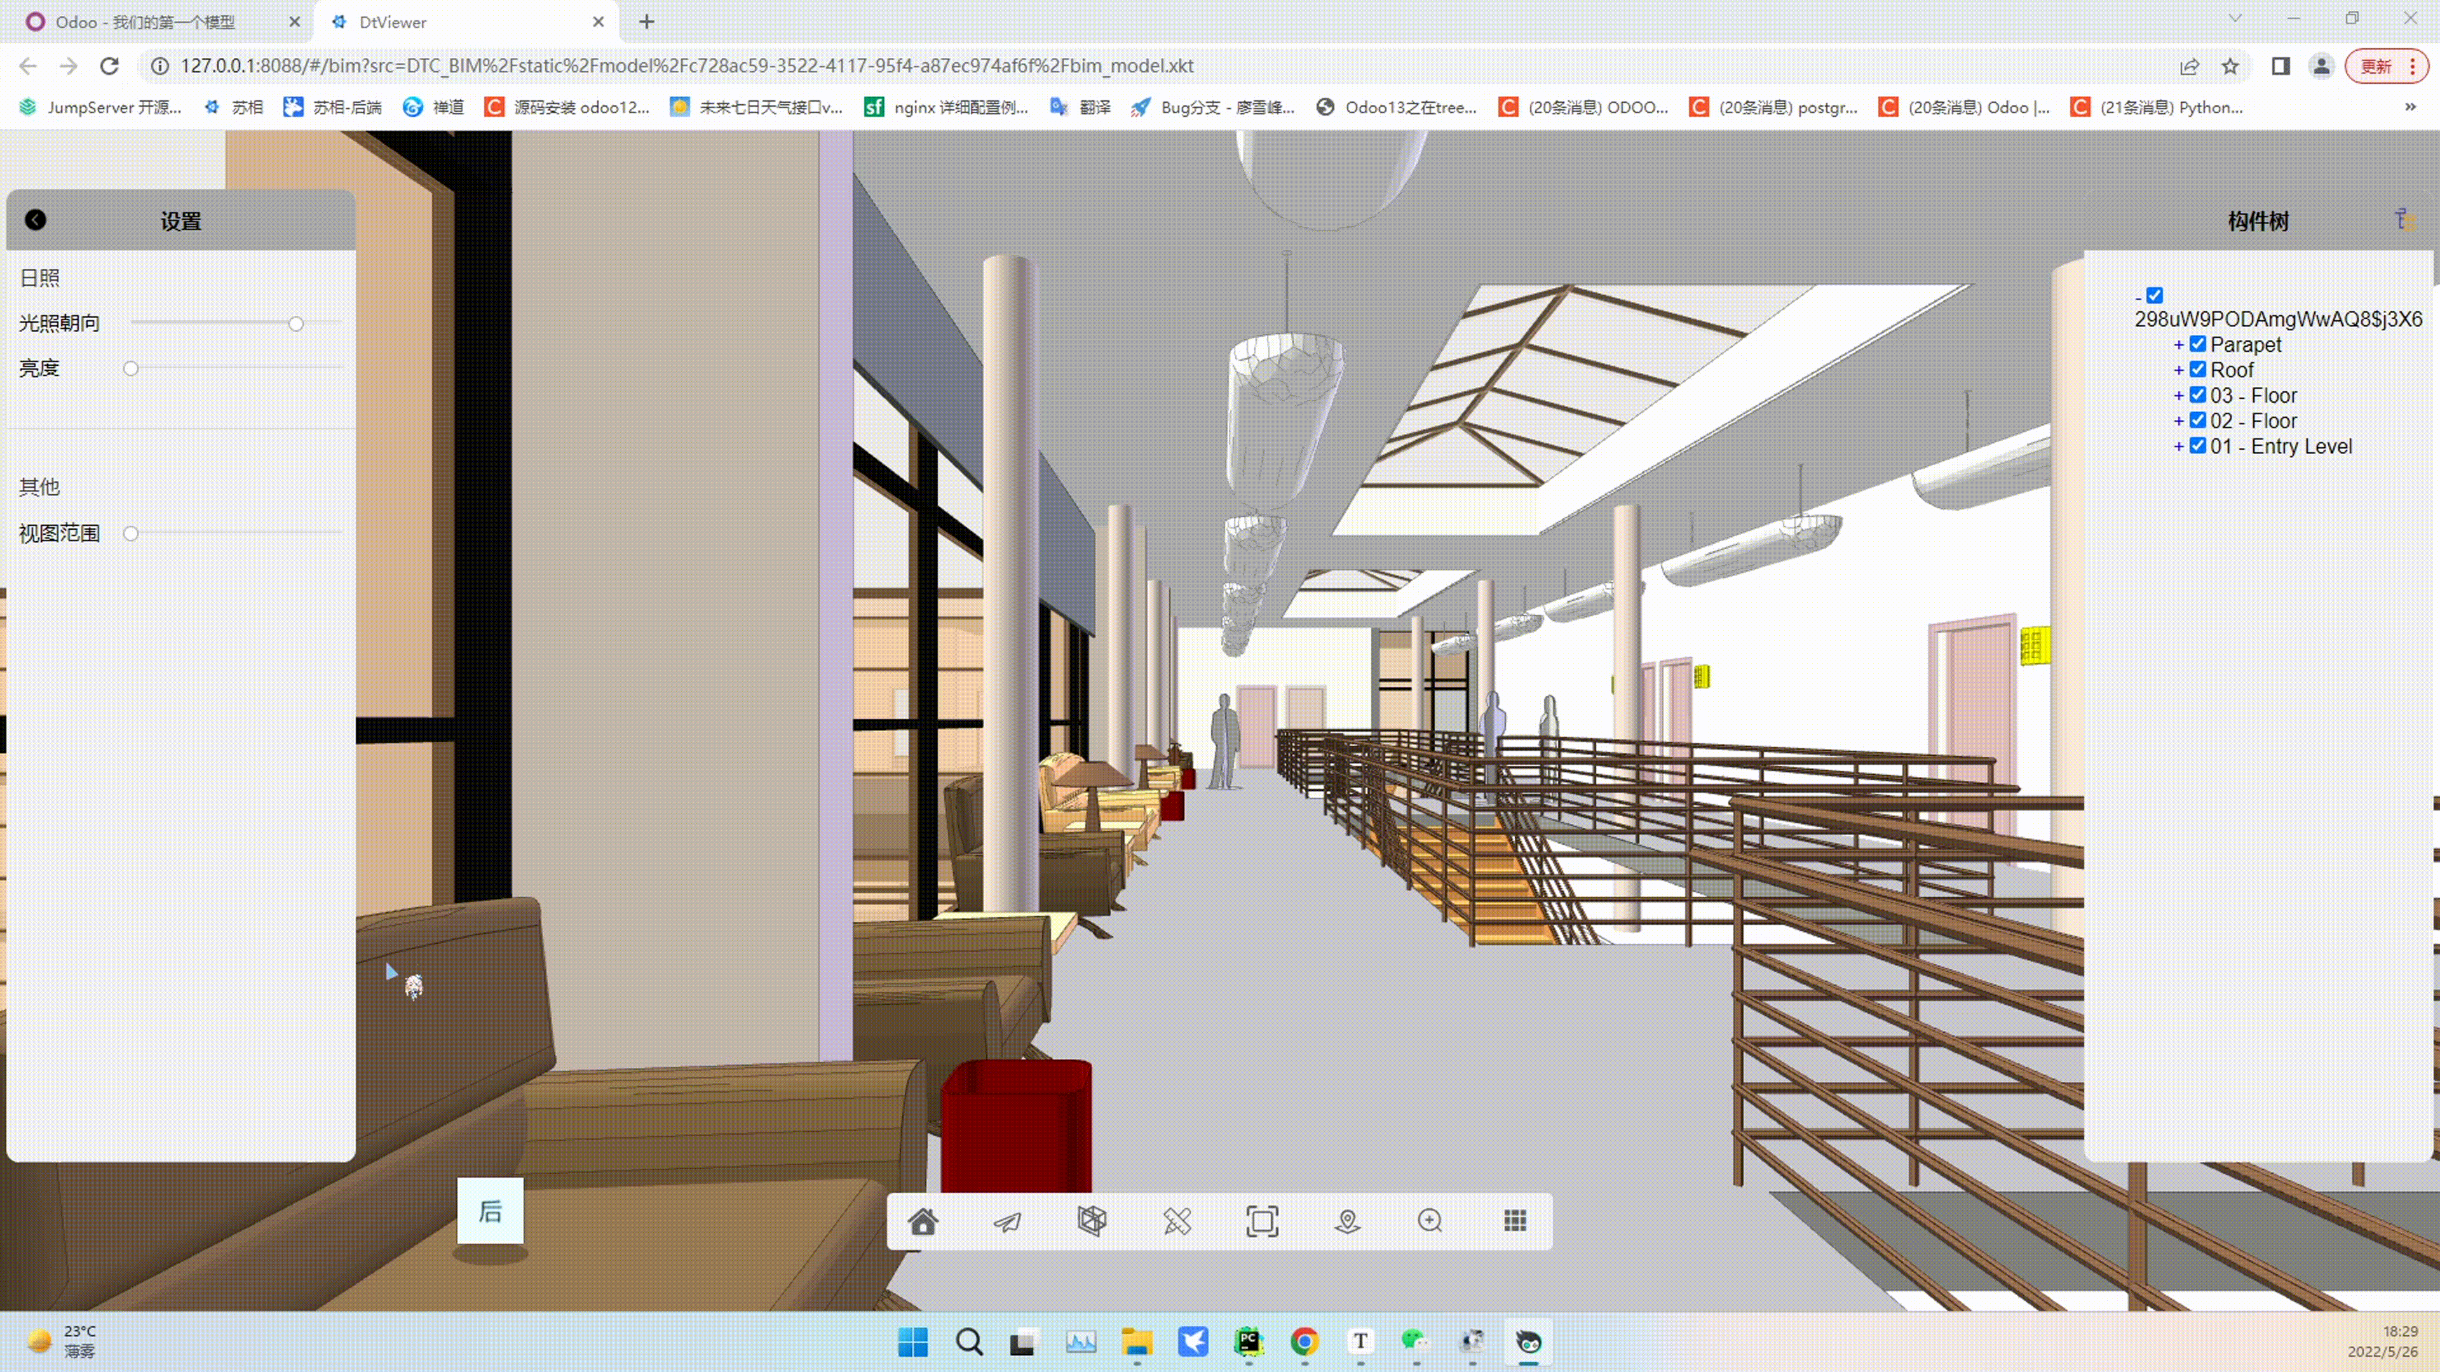Image resolution: width=2440 pixels, height=1372 pixels.
Task: Open PyCharm from the Windows taskbar
Action: 1249,1341
